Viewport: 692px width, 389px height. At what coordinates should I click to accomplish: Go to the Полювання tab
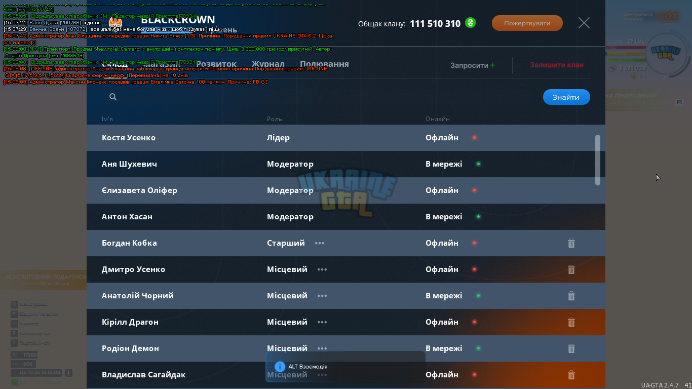(324, 64)
